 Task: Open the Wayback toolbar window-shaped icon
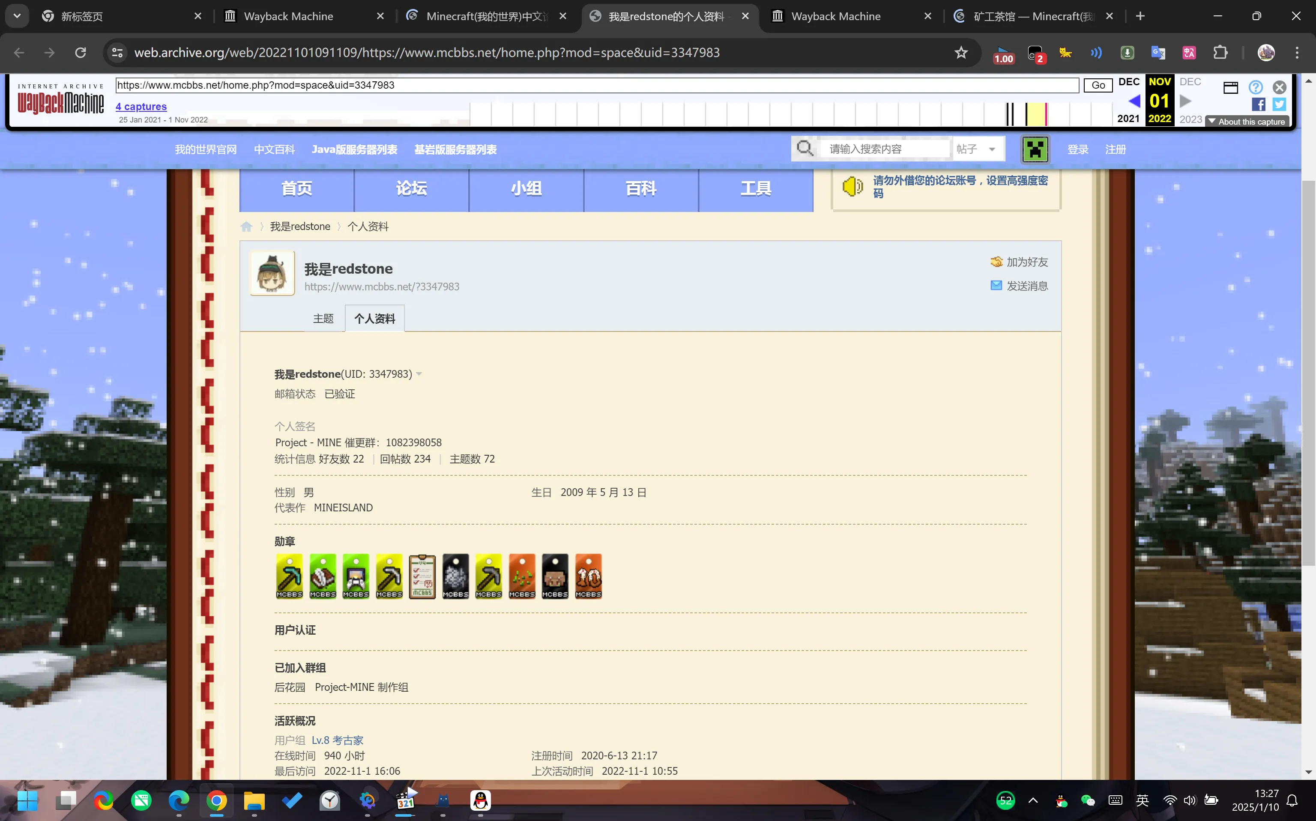point(1230,87)
